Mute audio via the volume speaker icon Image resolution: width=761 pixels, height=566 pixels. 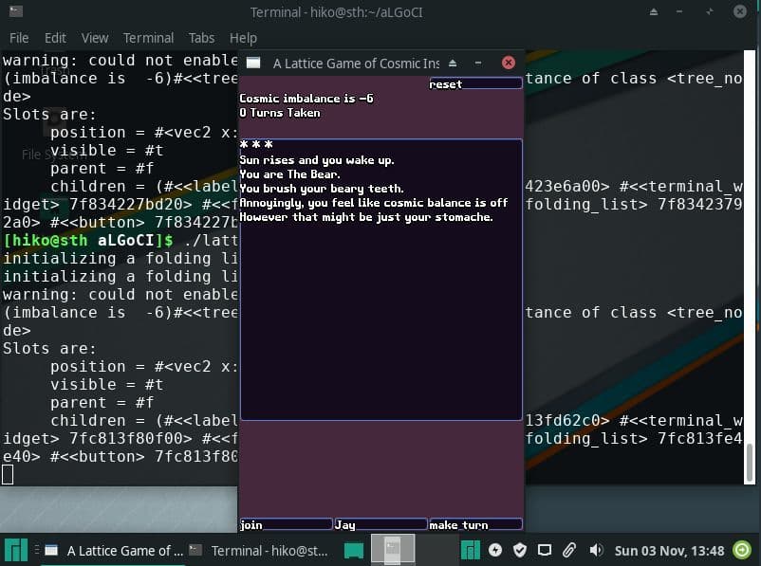596,550
